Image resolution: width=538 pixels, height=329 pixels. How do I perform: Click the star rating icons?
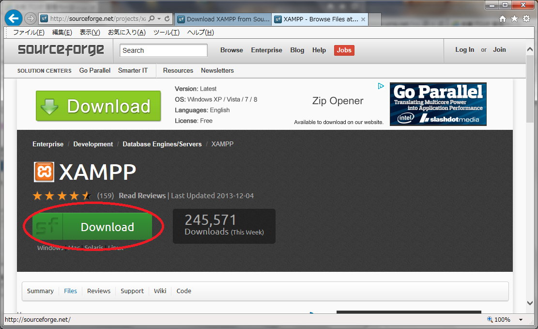[x=62, y=196]
